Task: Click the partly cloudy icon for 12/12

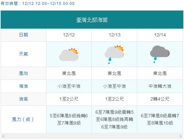Action: tap(69, 54)
